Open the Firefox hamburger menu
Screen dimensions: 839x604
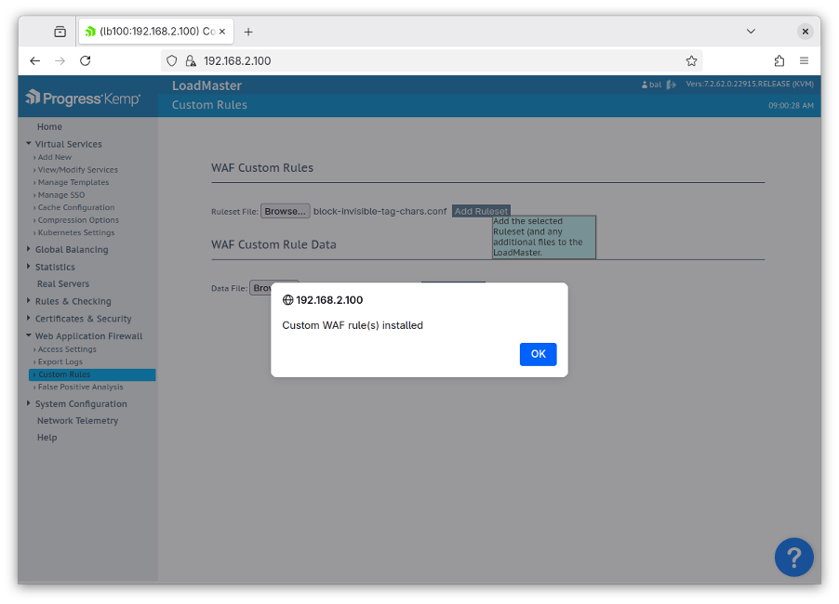(804, 59)
